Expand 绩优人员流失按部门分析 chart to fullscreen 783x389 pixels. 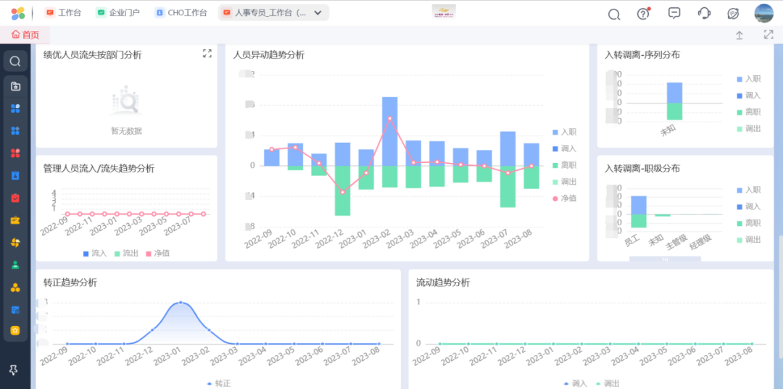(207, 54)
